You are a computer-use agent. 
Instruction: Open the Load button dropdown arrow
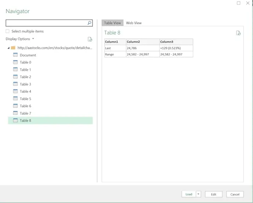199,194
